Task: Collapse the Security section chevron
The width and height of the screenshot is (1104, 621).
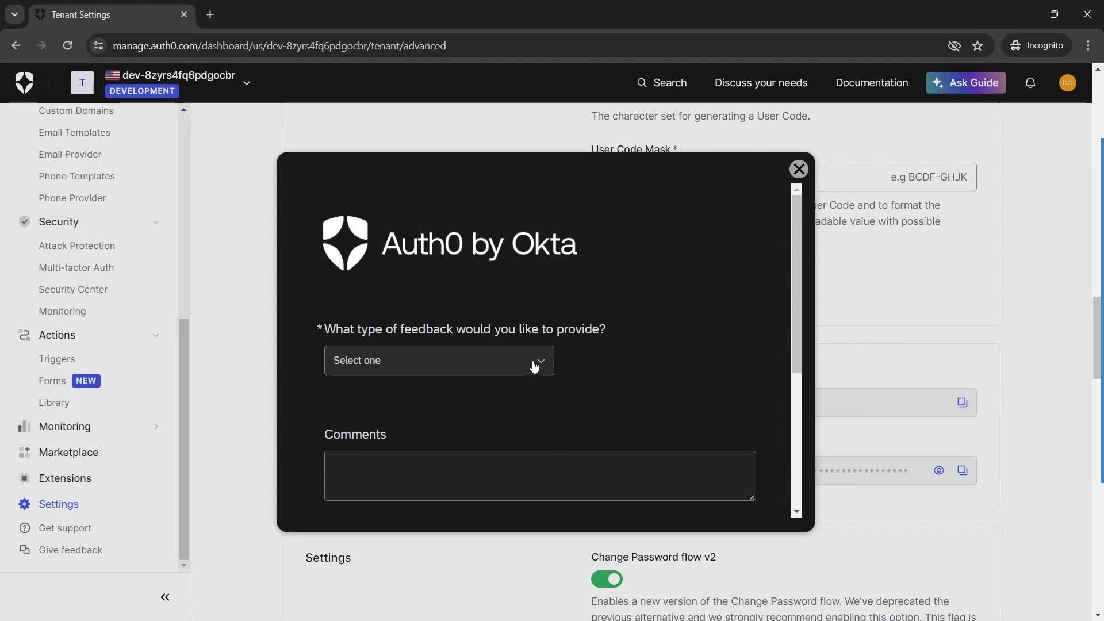Action: coord(155,222)
